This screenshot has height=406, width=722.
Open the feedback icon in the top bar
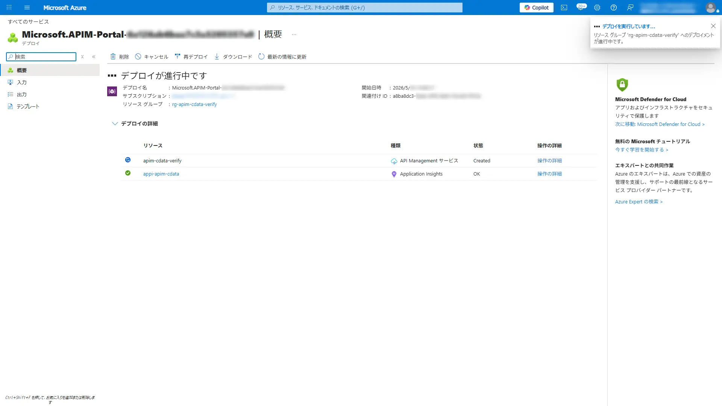(x=630, y=8)
